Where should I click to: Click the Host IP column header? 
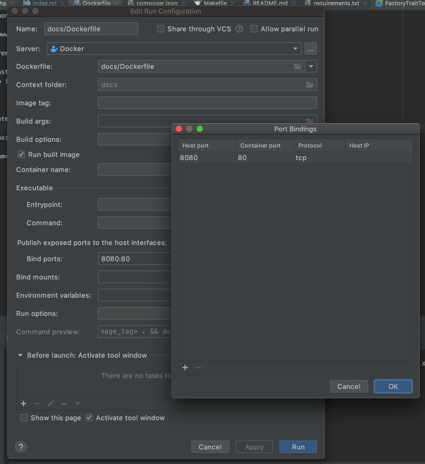tap(379, 145)
